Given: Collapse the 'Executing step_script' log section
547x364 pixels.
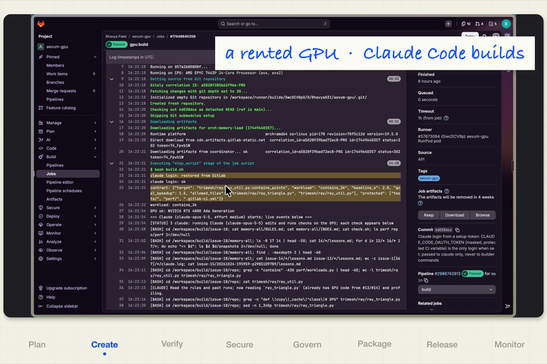Looking at the screenshot, I should point(111,163).
